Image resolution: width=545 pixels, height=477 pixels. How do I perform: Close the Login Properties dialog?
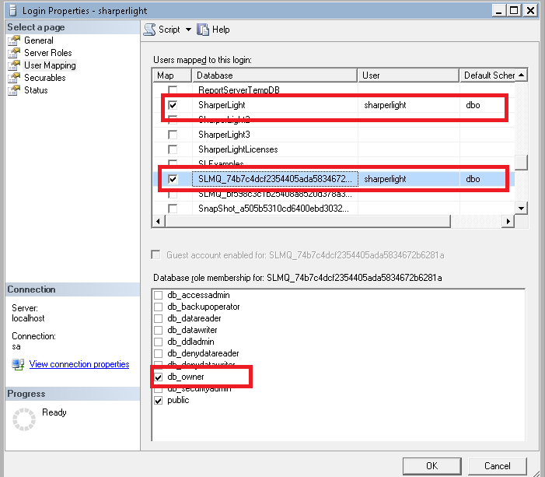click(530, 10)
